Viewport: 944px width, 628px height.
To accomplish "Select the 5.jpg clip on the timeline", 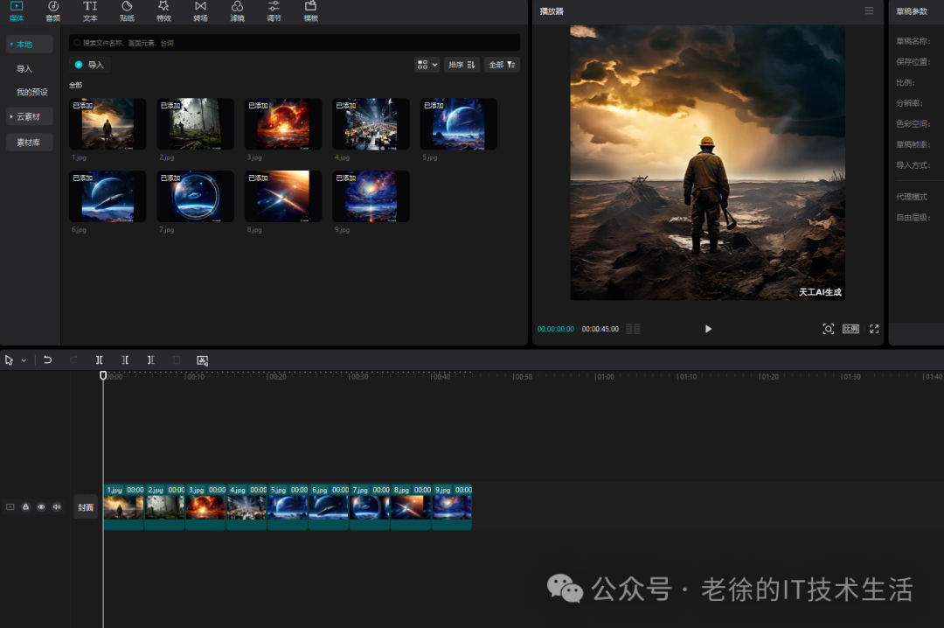I will pos(288,507).
